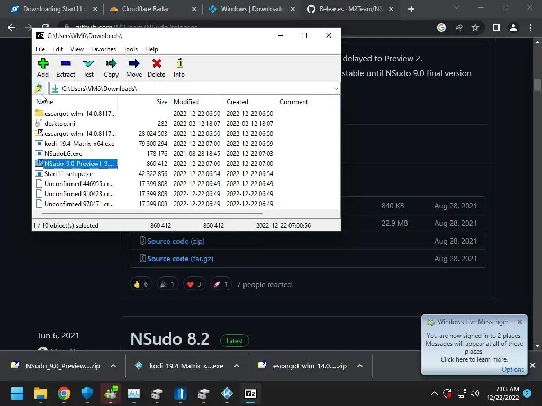The image size is (542, 406).
Task: Bookmark this page with star icon
Action: [475, 27]
